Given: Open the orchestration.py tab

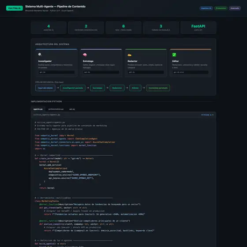Looking at the screenshot, I should [56, 109].
